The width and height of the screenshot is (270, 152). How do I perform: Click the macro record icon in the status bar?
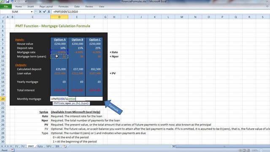click(x=13, y=150)
